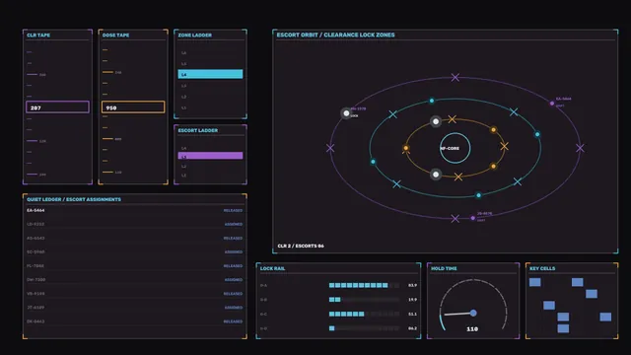This screenshot has width=631, height=355.
Task: Select the orange dot at upper-right of inner orbit
Action: click(x=493, y=129)
